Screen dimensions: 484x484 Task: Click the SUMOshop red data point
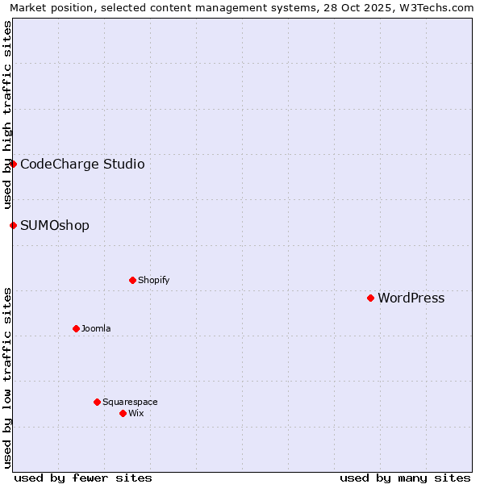[x=13, y=225]
